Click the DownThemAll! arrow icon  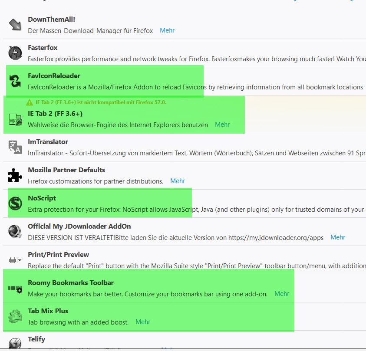pos(15,24)
